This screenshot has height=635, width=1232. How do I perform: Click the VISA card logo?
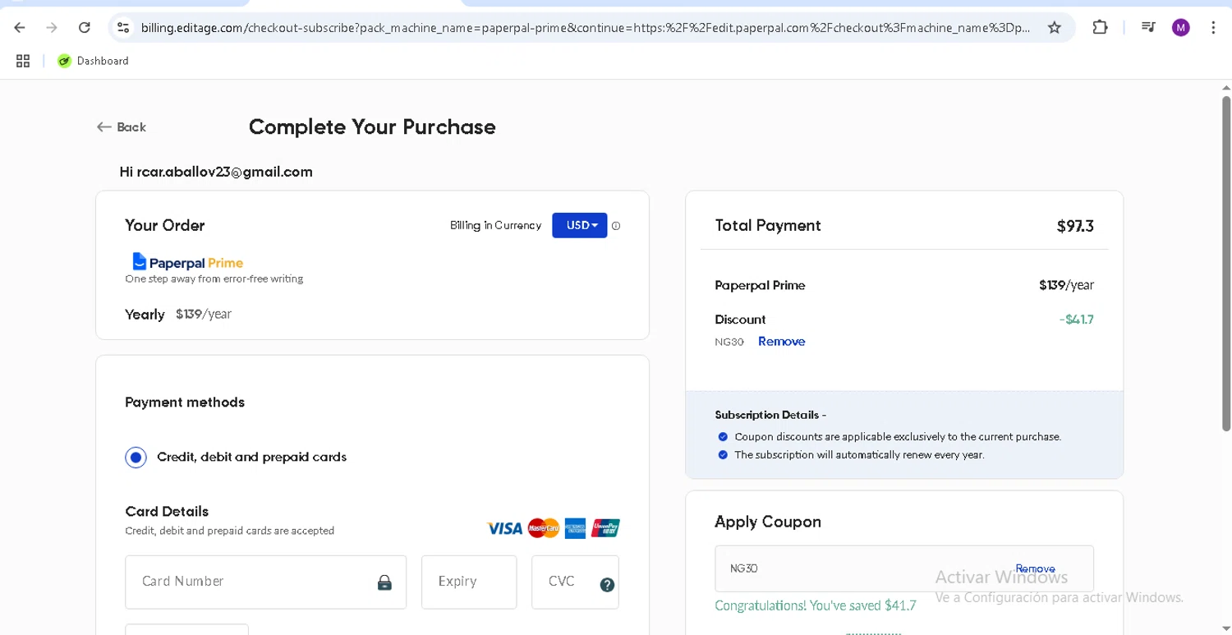pos(504,528)
